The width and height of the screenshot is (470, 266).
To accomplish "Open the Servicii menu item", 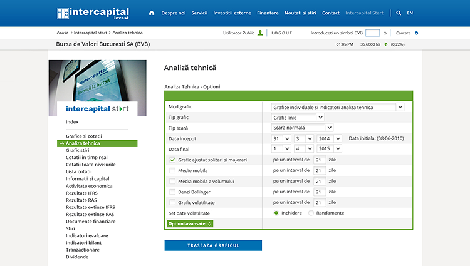I will 199,13.
